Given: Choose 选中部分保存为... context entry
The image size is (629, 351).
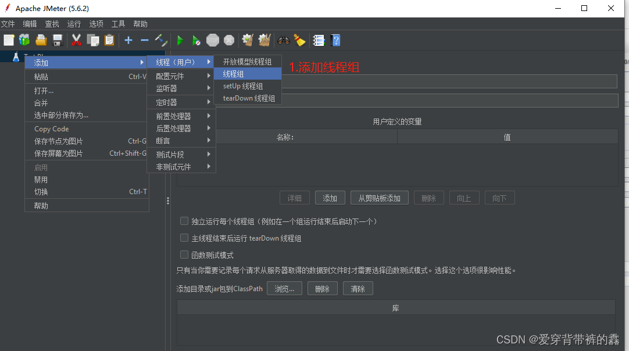Looking at the screenshot, I should [86, 115].
